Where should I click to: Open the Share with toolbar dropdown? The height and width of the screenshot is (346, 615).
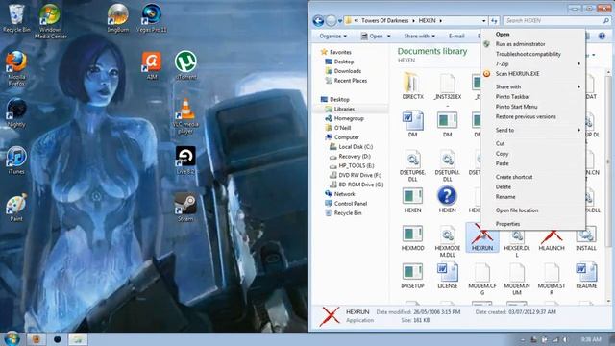419,36
